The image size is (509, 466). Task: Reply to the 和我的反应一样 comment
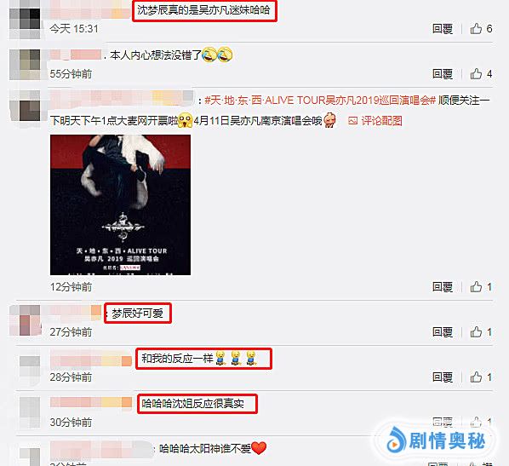click(442, 377)
